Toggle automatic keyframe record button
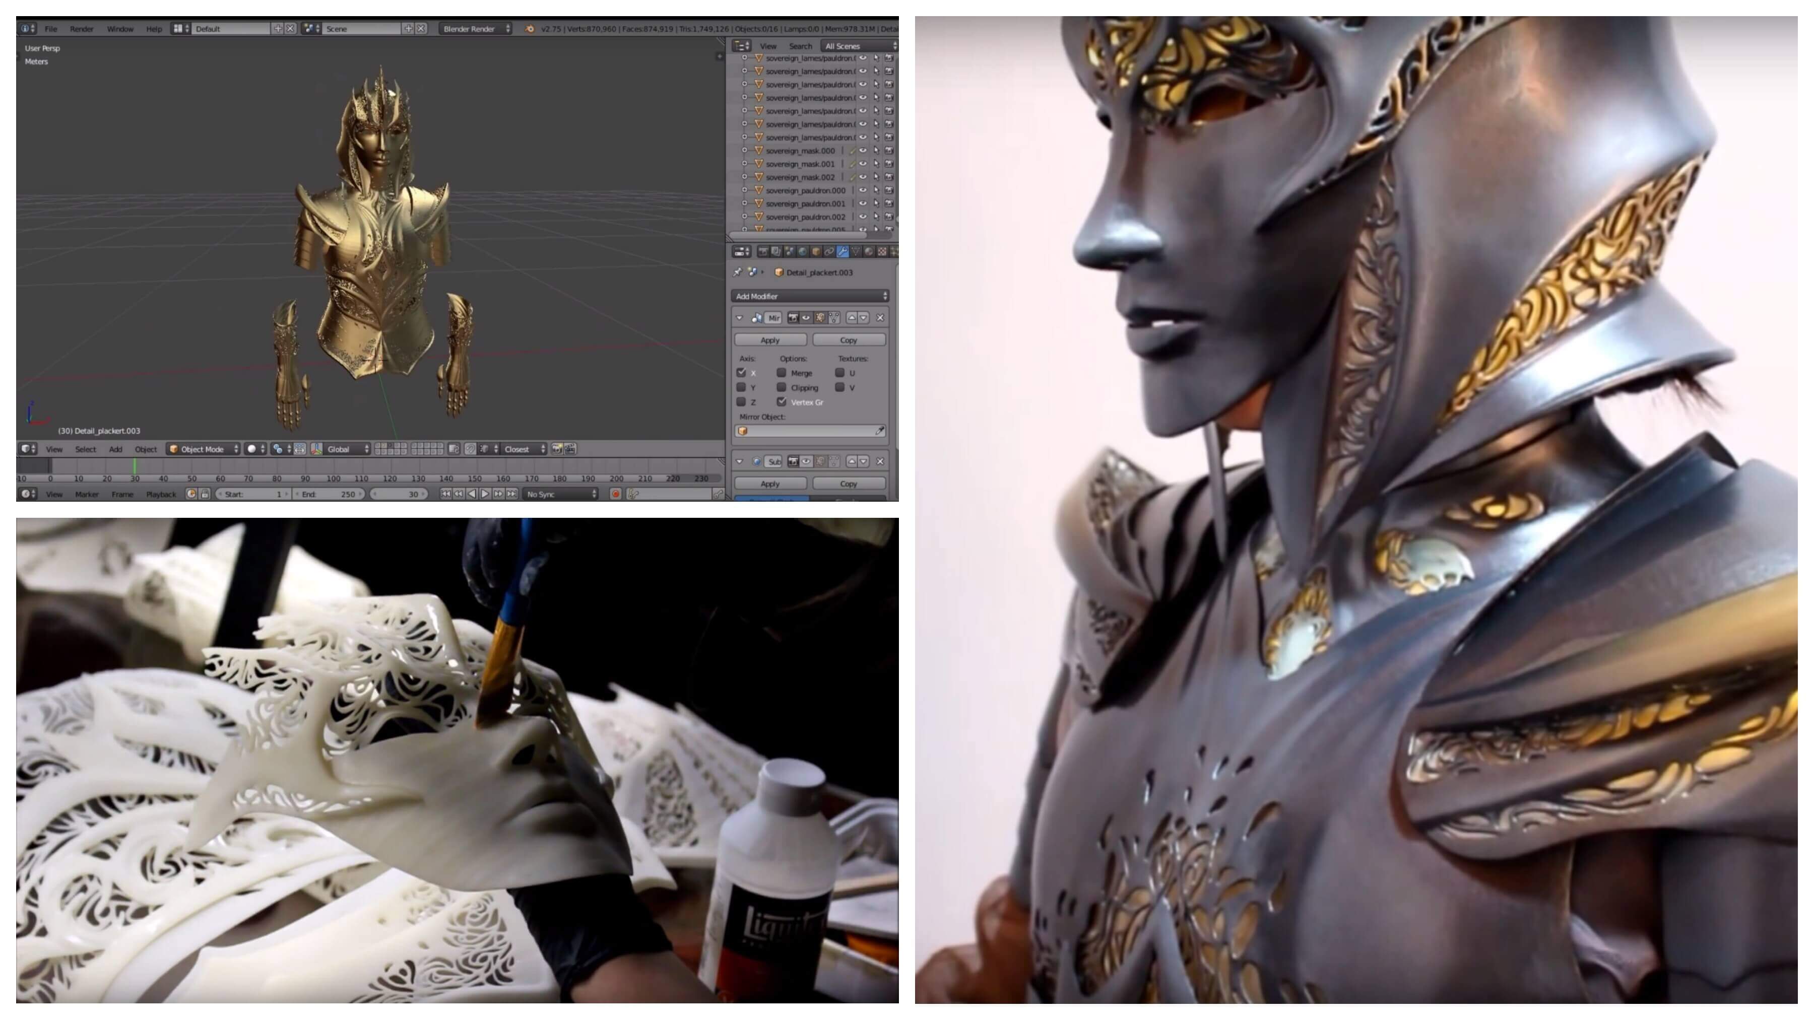 pyautogui.click(x=616, y=494)
